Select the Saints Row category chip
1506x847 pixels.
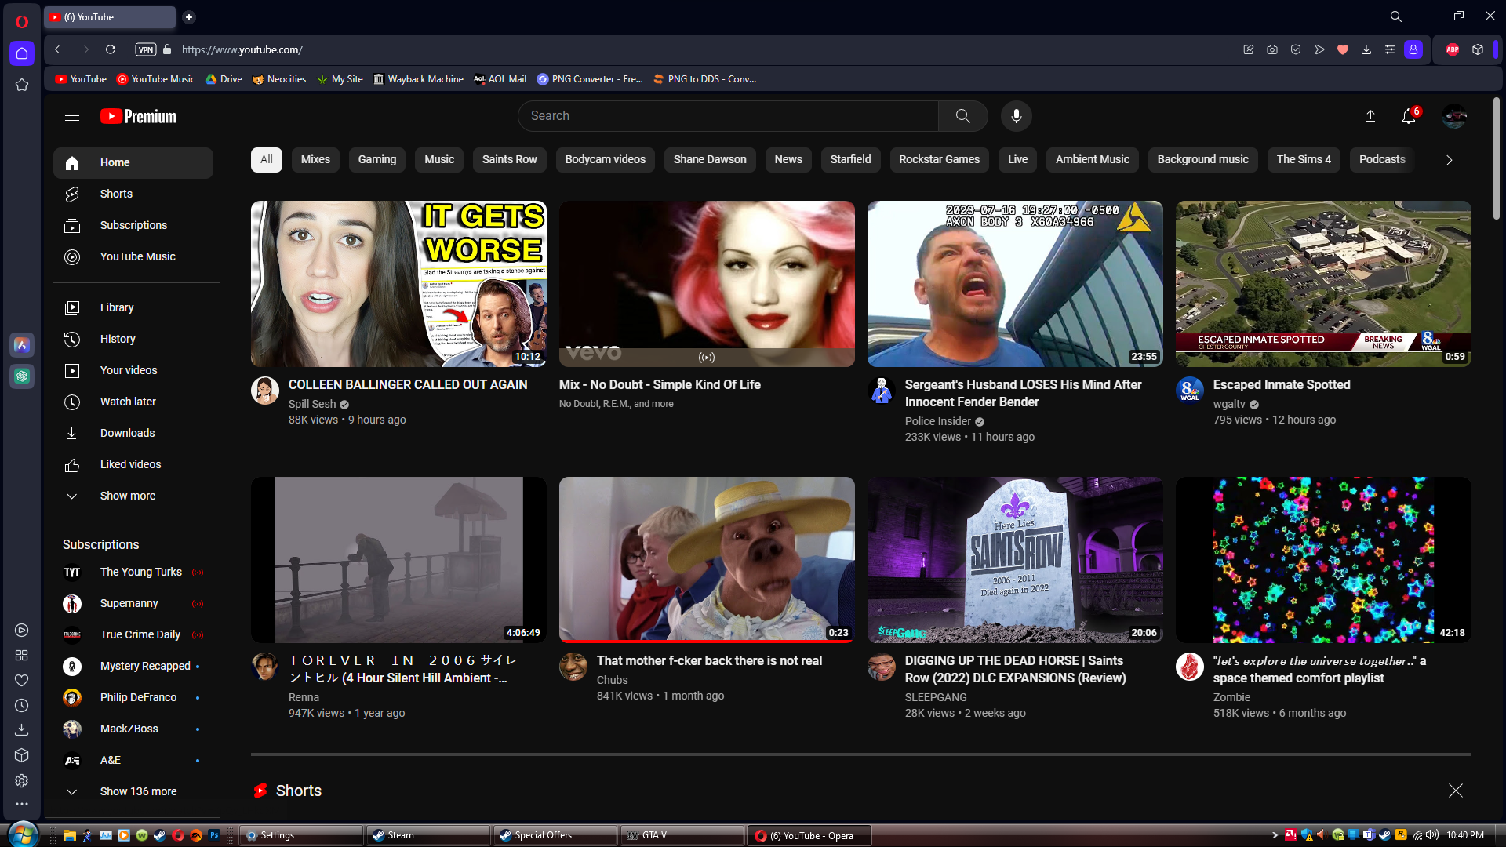(509, 159)
